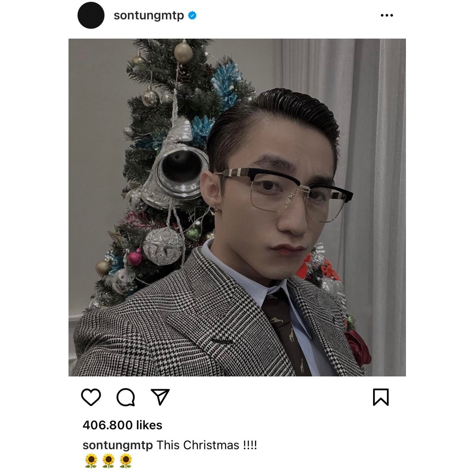
Task: Select the caption text This Christmas !!!!
Action: 206,445
